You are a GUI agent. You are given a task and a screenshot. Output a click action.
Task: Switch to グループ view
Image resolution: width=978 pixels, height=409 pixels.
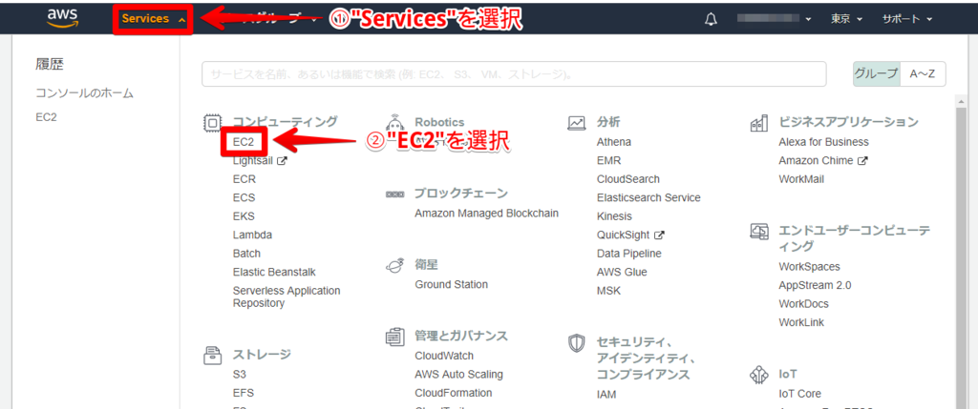click(877, 73)
